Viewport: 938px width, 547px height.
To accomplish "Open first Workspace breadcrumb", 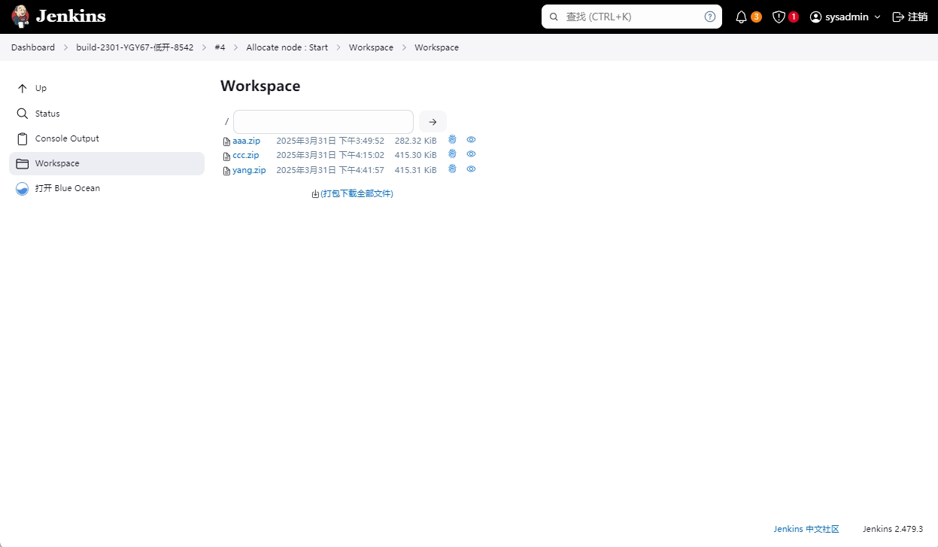I will point(371,47).
